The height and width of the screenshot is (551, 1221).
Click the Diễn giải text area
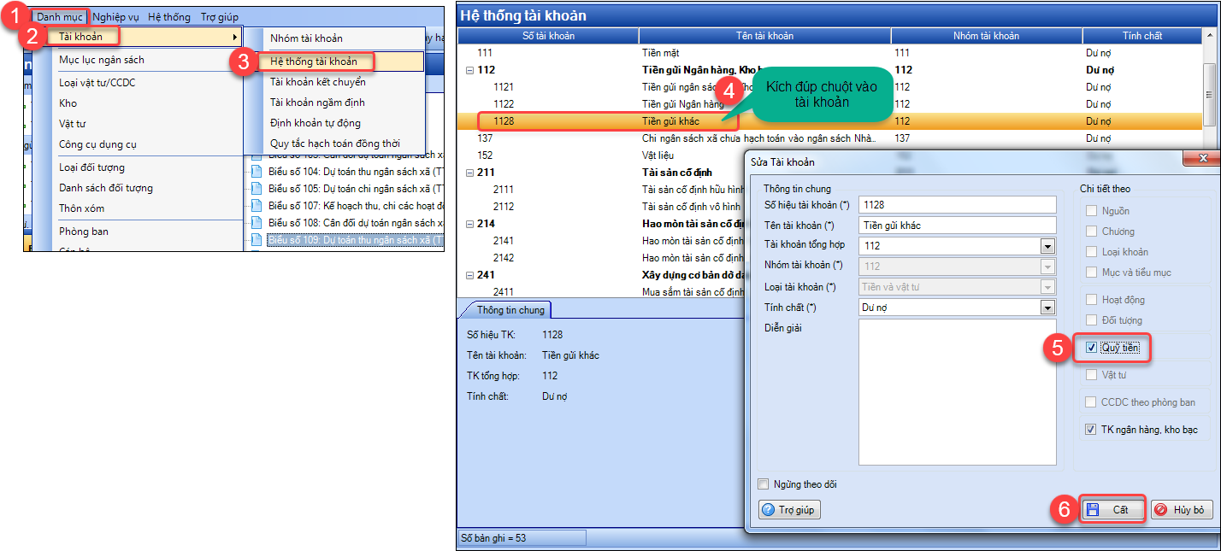pos(958,393)
